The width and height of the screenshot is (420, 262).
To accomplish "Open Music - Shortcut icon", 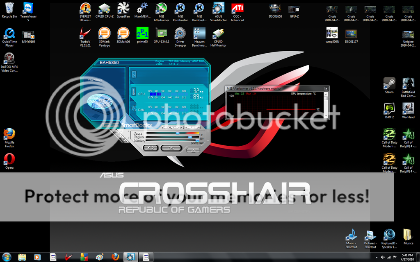I will [x=351, y=239].
